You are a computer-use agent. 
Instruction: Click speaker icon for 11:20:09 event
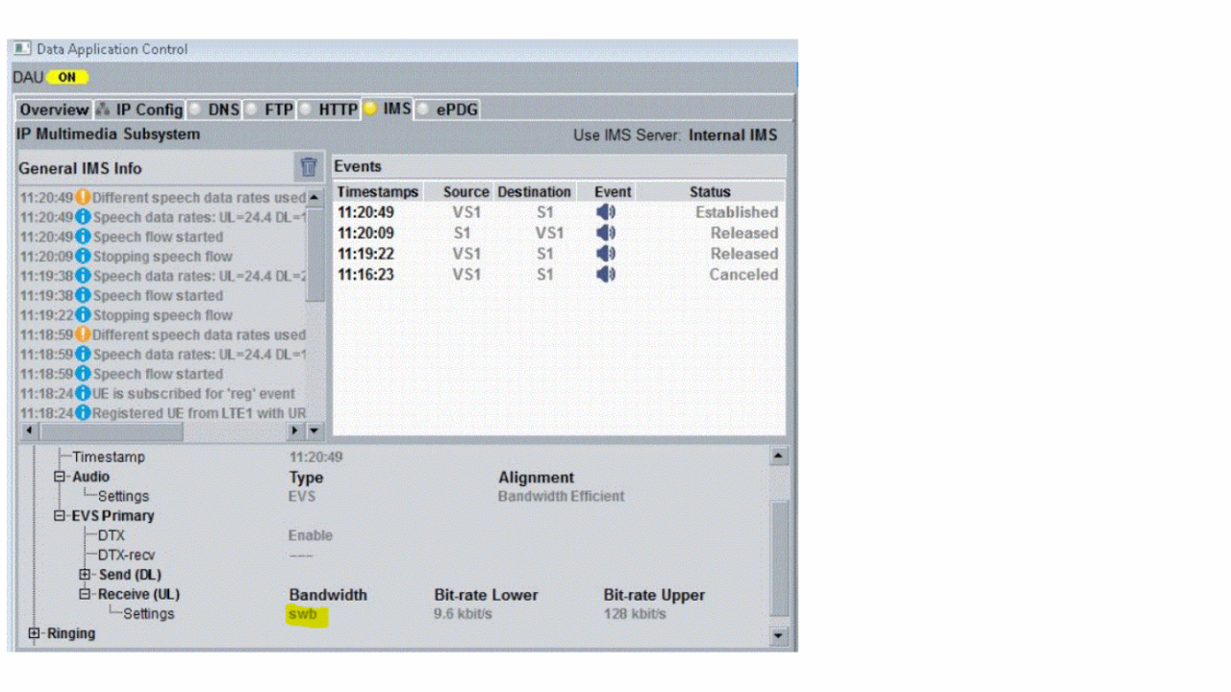tap(605, 234)
